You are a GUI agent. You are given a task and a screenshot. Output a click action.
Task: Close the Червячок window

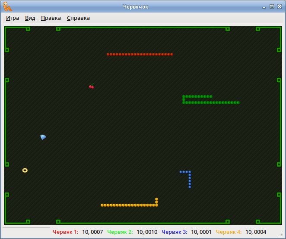(279, 6)
